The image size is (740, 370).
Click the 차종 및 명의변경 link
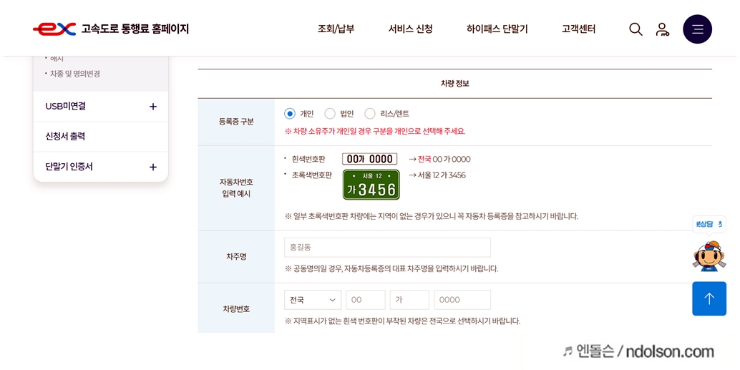[x=75, y=74]
